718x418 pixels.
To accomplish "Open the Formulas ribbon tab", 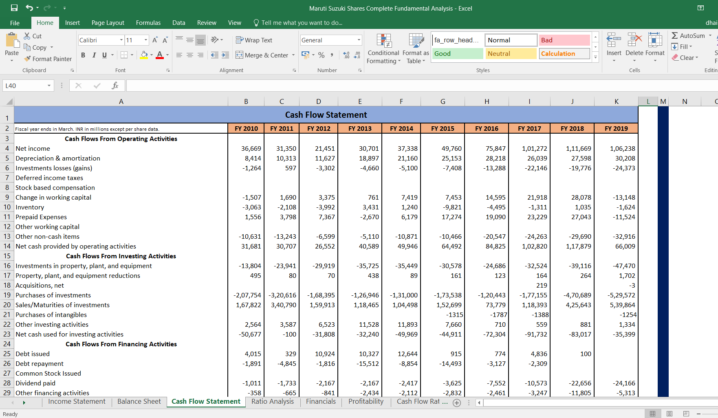I will pos(148,23).
